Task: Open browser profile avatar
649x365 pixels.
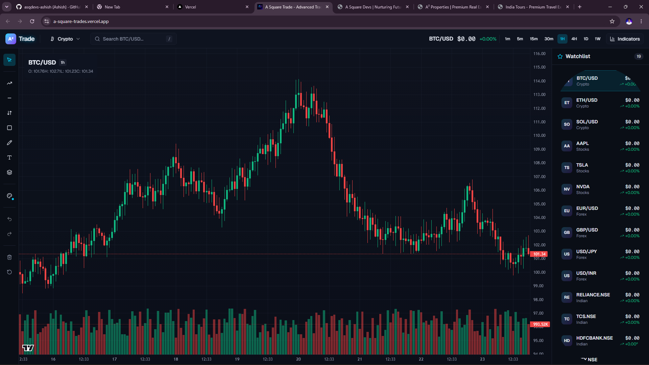Action: 629,21
